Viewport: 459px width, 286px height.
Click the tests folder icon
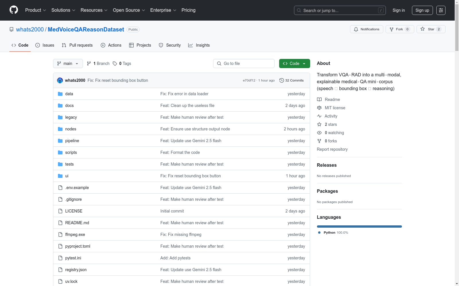[x=60, y=164]
